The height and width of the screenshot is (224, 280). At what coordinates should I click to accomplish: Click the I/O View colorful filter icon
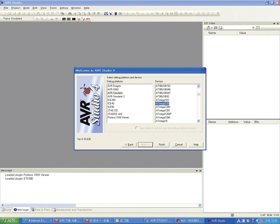[208, 28]
